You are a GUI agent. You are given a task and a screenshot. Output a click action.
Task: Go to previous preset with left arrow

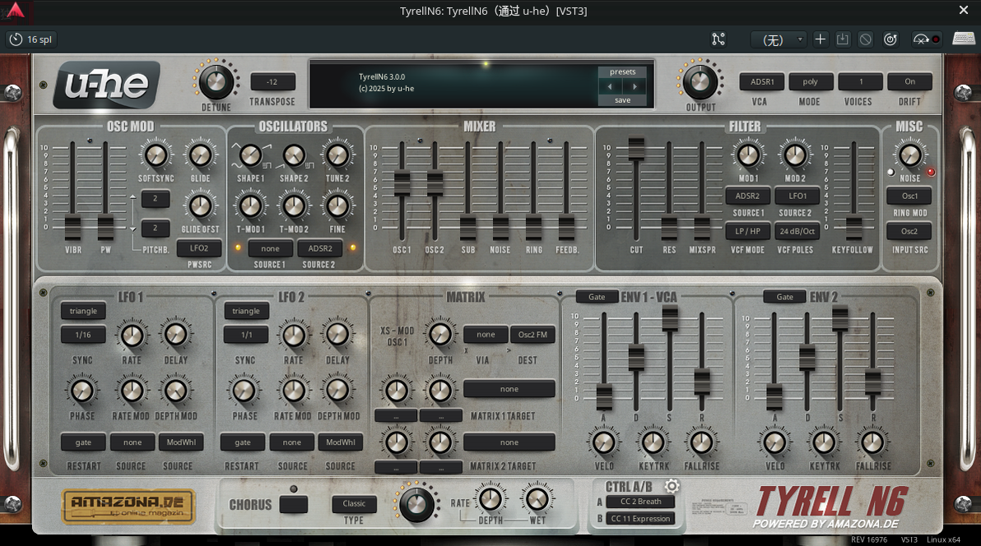coord(610,86)
